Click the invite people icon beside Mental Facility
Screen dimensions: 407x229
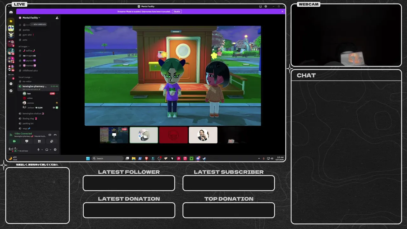pos(57,18)
